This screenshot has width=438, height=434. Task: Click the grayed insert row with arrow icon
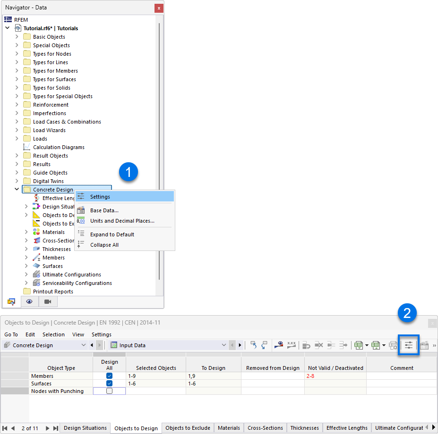point(307,345)
